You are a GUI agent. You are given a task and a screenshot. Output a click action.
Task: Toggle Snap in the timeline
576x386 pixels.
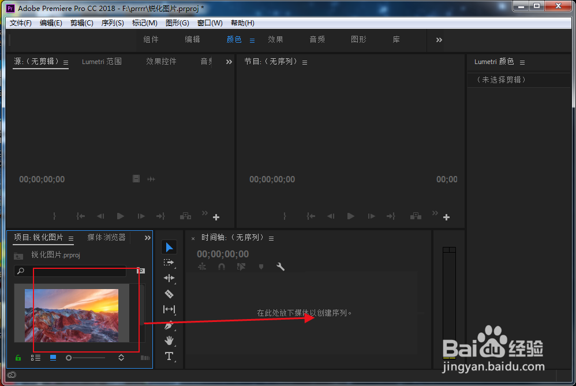222,267
